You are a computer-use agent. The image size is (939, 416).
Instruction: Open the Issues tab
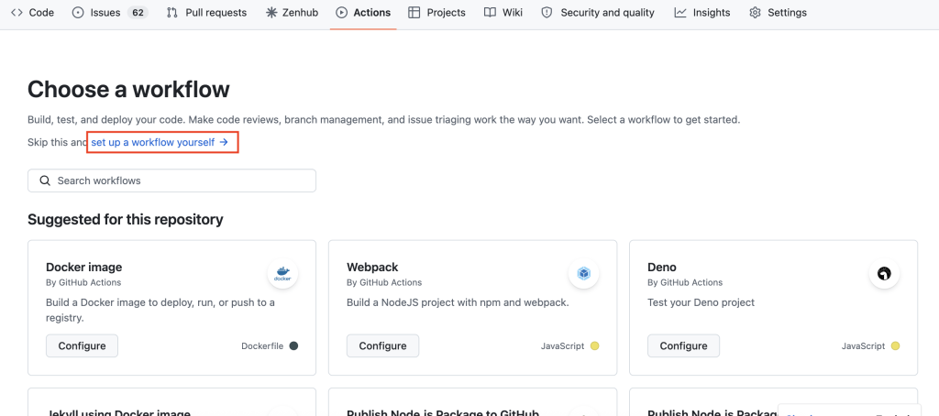[x=110, y=13]
